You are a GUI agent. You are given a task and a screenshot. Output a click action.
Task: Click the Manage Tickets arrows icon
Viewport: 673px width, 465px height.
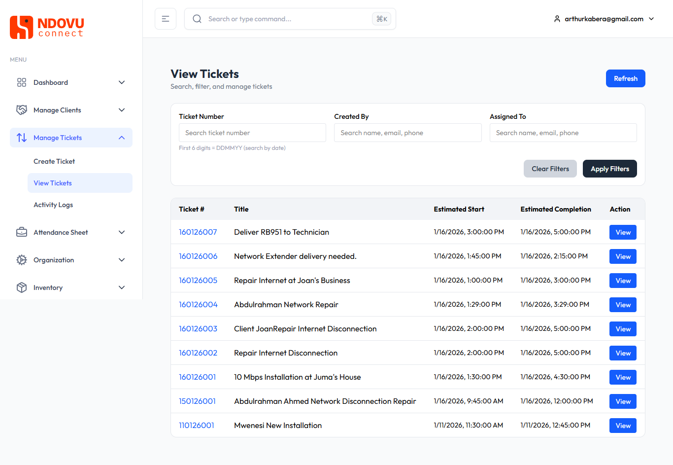22,138
